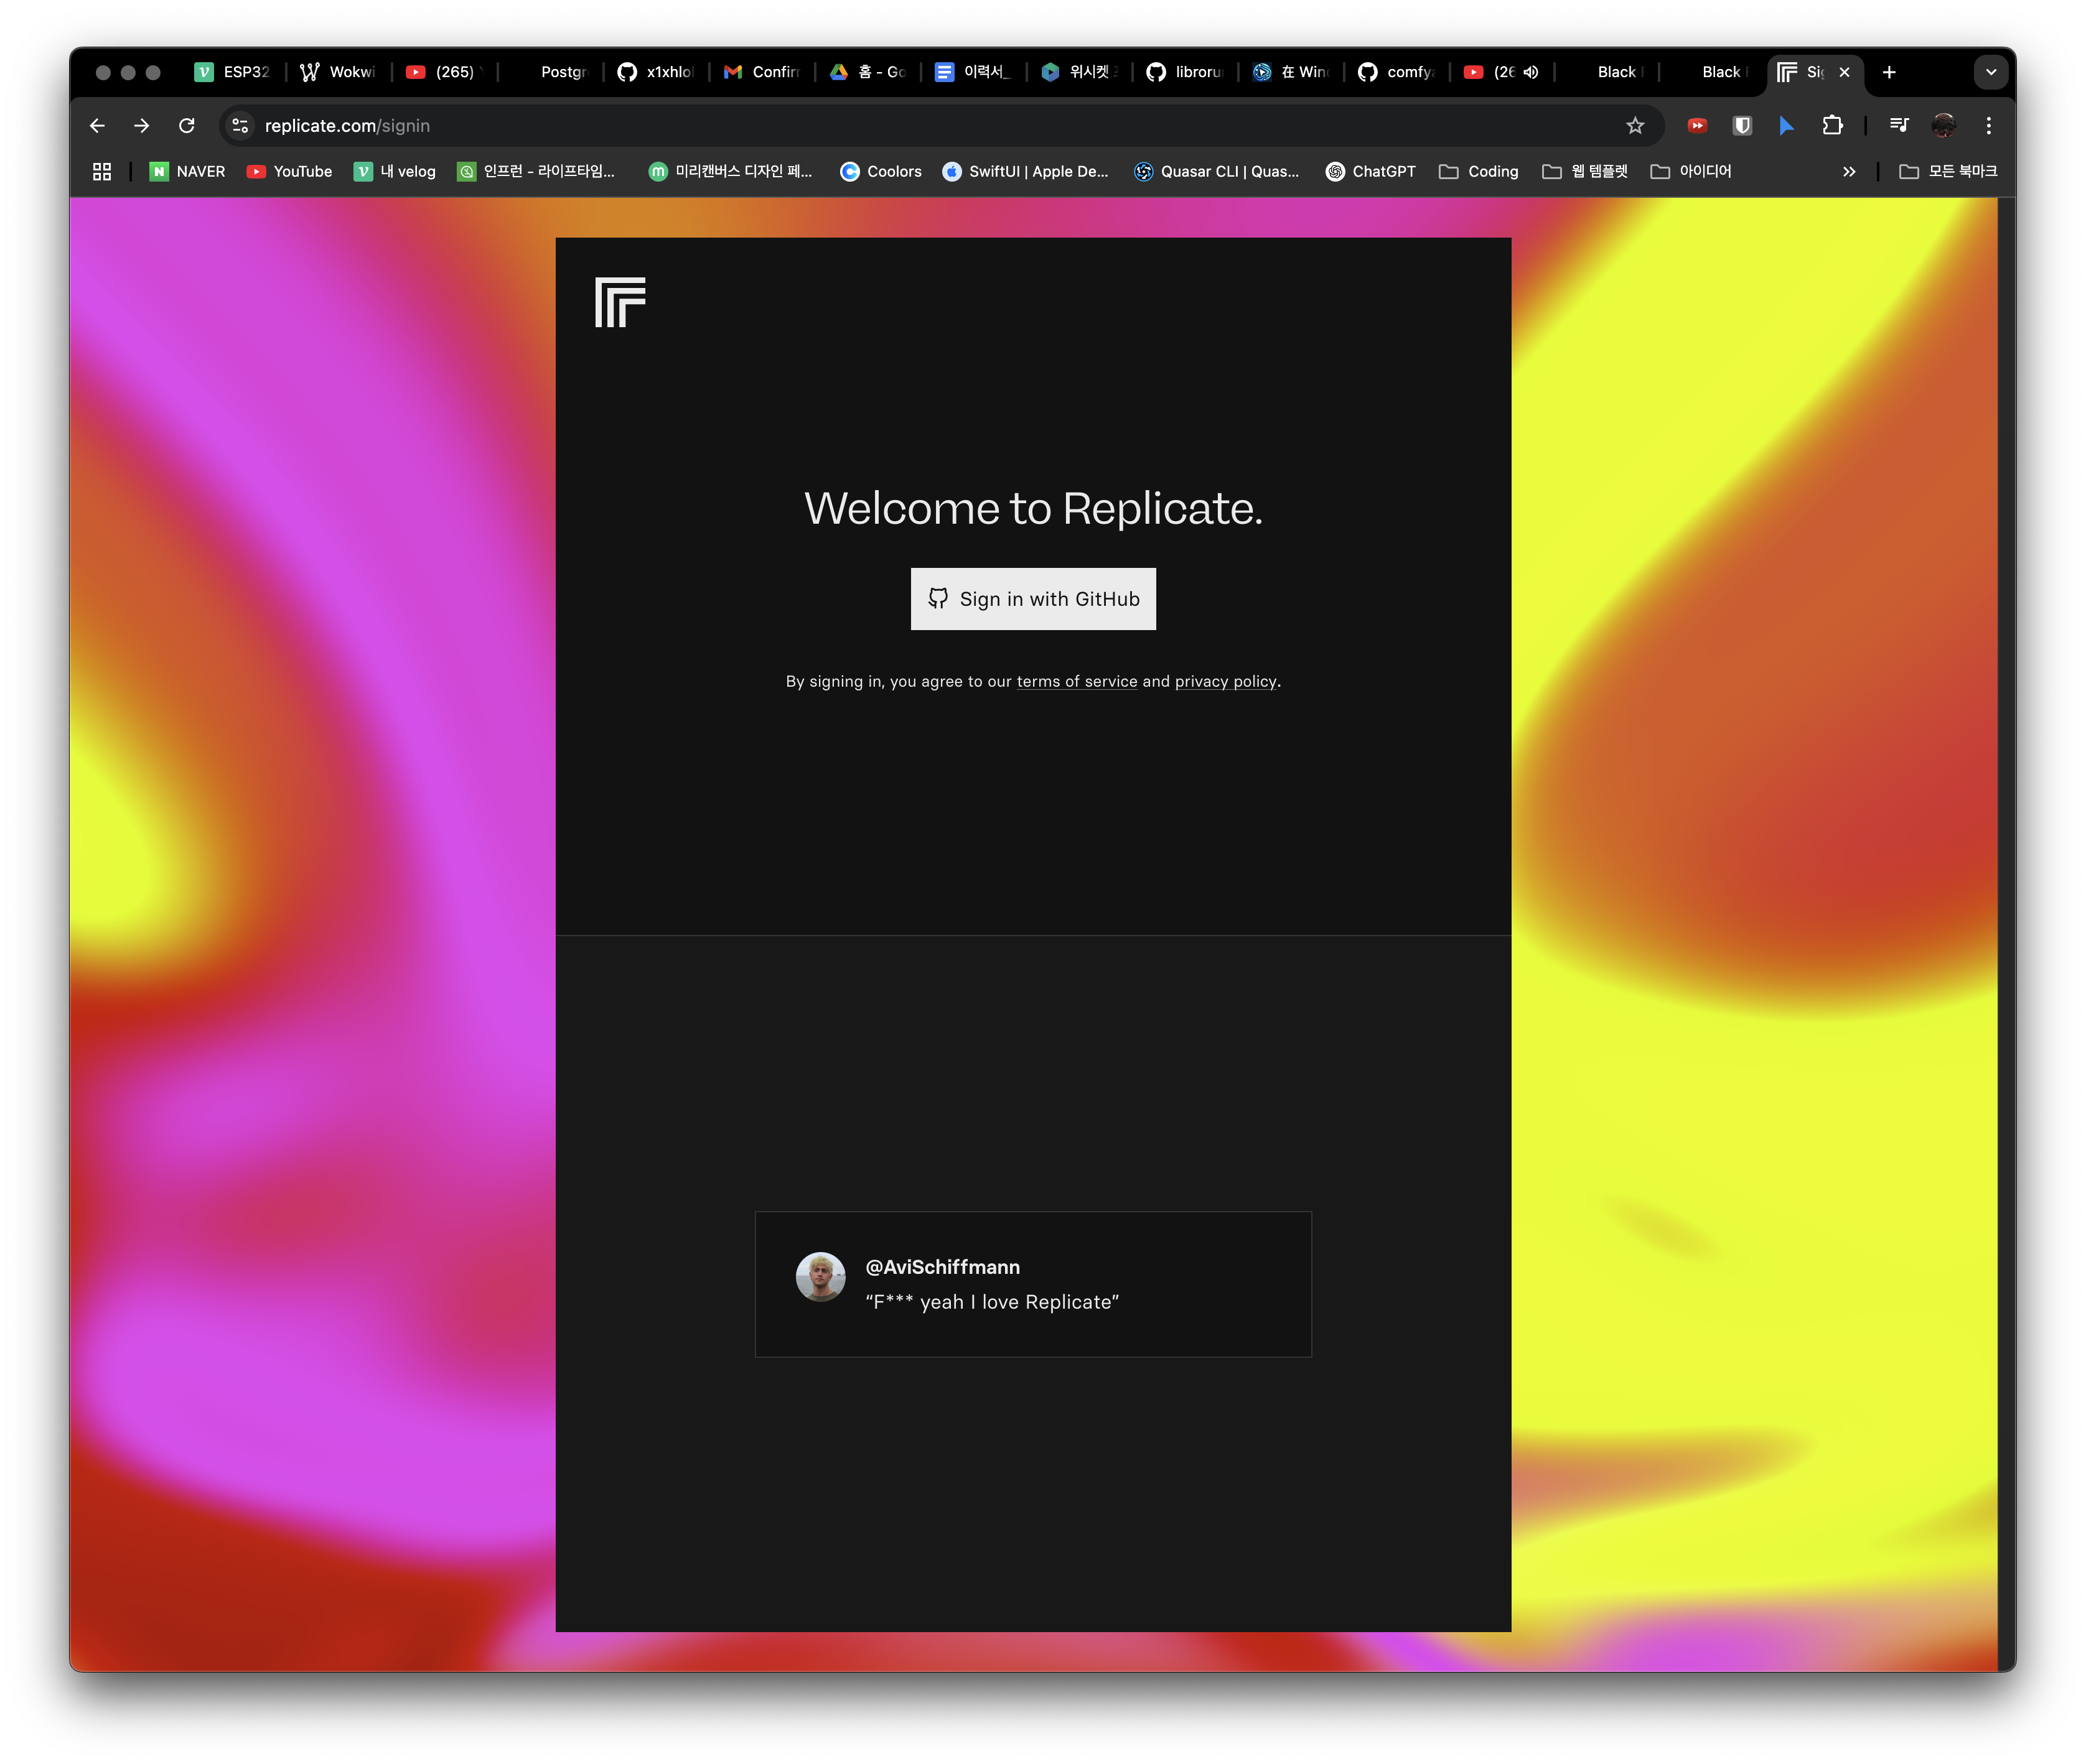
Task: Bookmark this page with the star icon
Action: pyautogui.click(x=1635, y=126)
